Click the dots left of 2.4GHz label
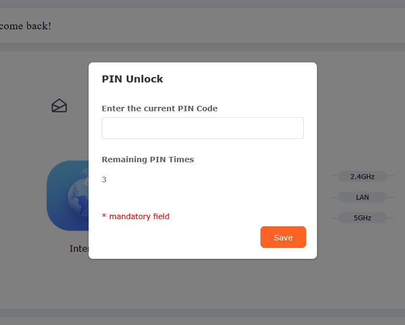Screen dimensions: 405x325 pos(334,176)
